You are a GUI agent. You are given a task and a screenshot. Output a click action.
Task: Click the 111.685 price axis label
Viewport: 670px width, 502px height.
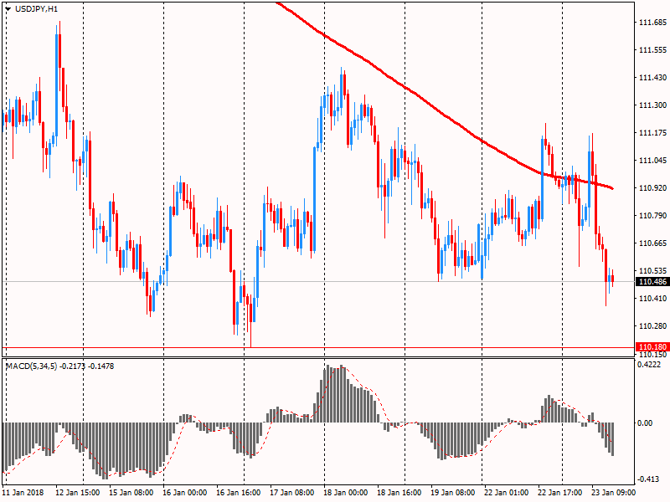click(652, 23)
